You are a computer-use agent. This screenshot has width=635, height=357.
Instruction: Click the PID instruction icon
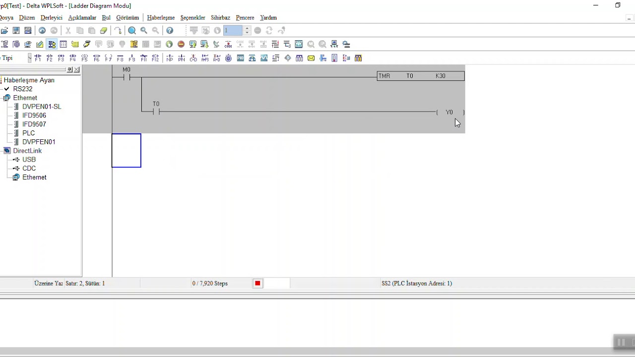pyautogui.click(x=241, y=58)
